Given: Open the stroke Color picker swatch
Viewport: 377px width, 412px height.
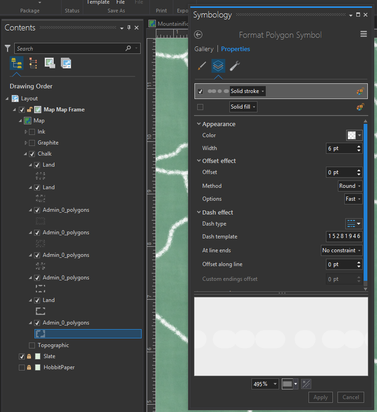Looking at the screenshot, I should 354,135.
